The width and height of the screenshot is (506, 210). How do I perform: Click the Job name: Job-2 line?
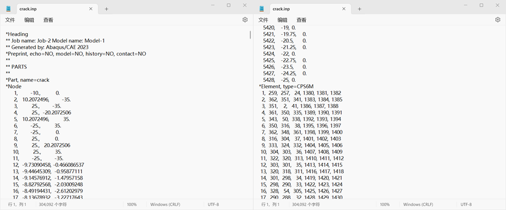tap(55, 41)
